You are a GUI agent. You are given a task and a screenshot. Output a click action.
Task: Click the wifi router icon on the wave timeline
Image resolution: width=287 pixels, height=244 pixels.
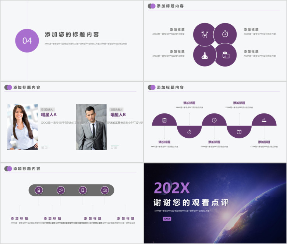pyautogui.click(x=264, y=120)
